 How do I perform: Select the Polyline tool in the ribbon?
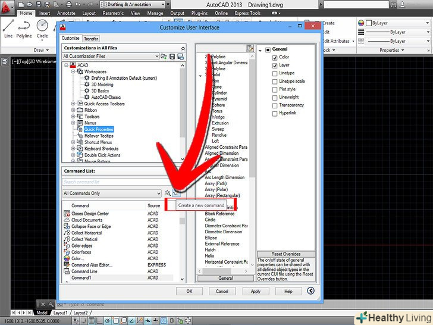[x=24, y=28]
